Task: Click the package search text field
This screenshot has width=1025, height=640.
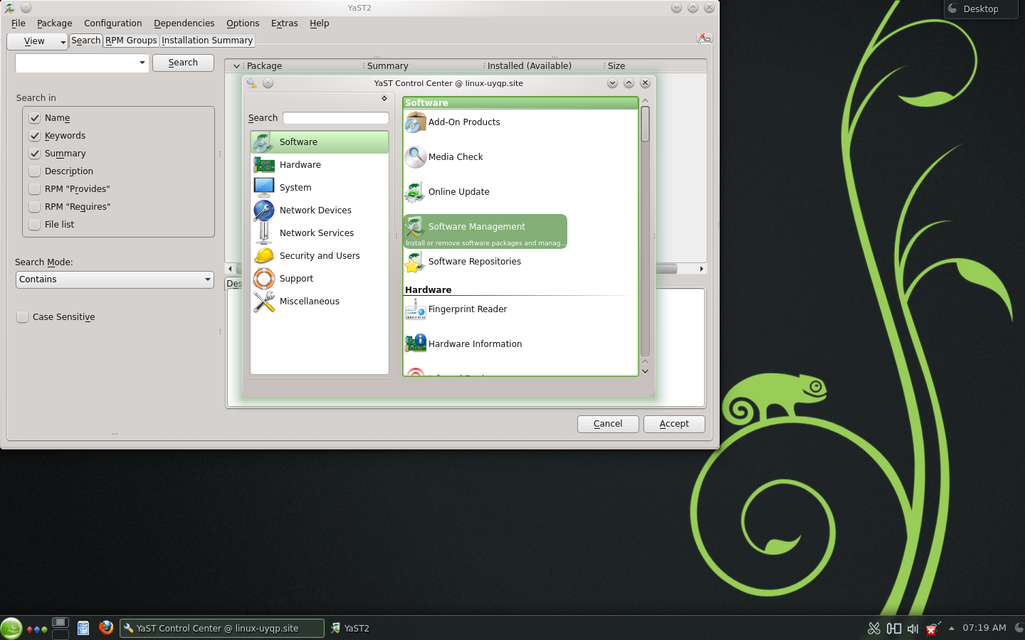Action: tap(76, 63)
